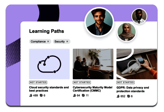
Task: Click the learners icon showing 489
Action: 31,95
